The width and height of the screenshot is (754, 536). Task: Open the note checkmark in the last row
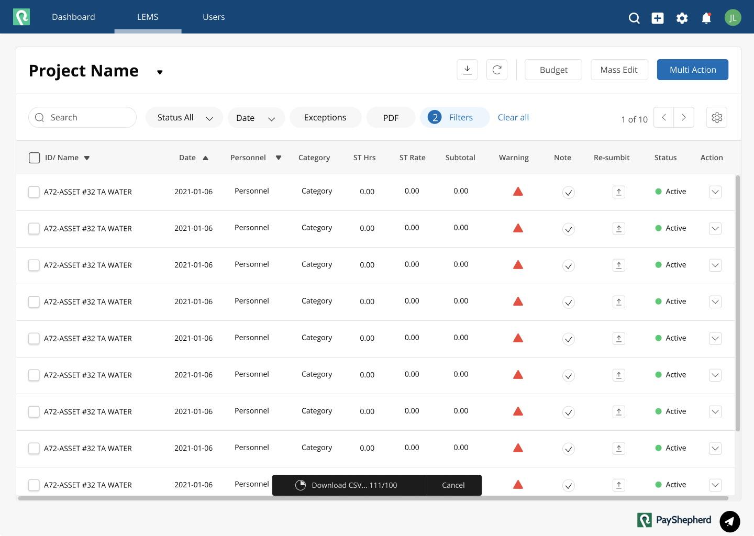pos(569,486)
